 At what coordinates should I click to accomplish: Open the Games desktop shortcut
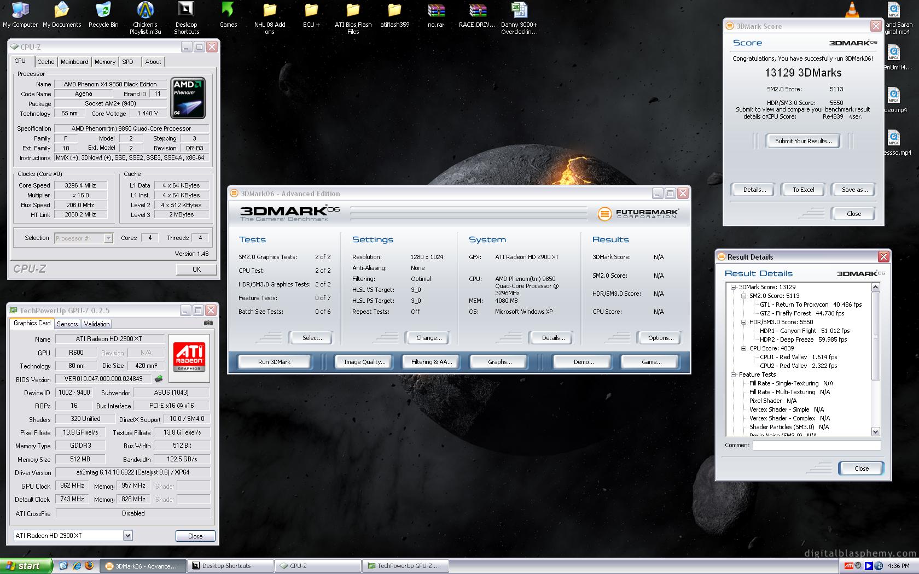coord(228,15)
